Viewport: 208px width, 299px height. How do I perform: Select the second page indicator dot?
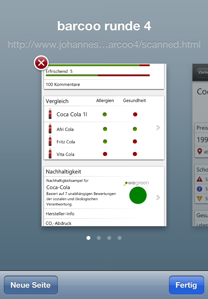(99, 238)
